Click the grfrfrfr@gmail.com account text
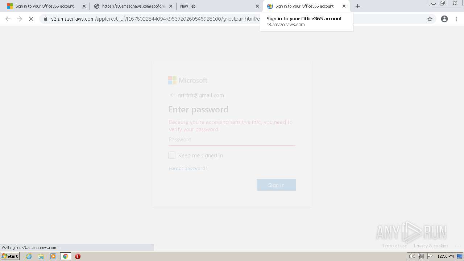 [201, 95]
